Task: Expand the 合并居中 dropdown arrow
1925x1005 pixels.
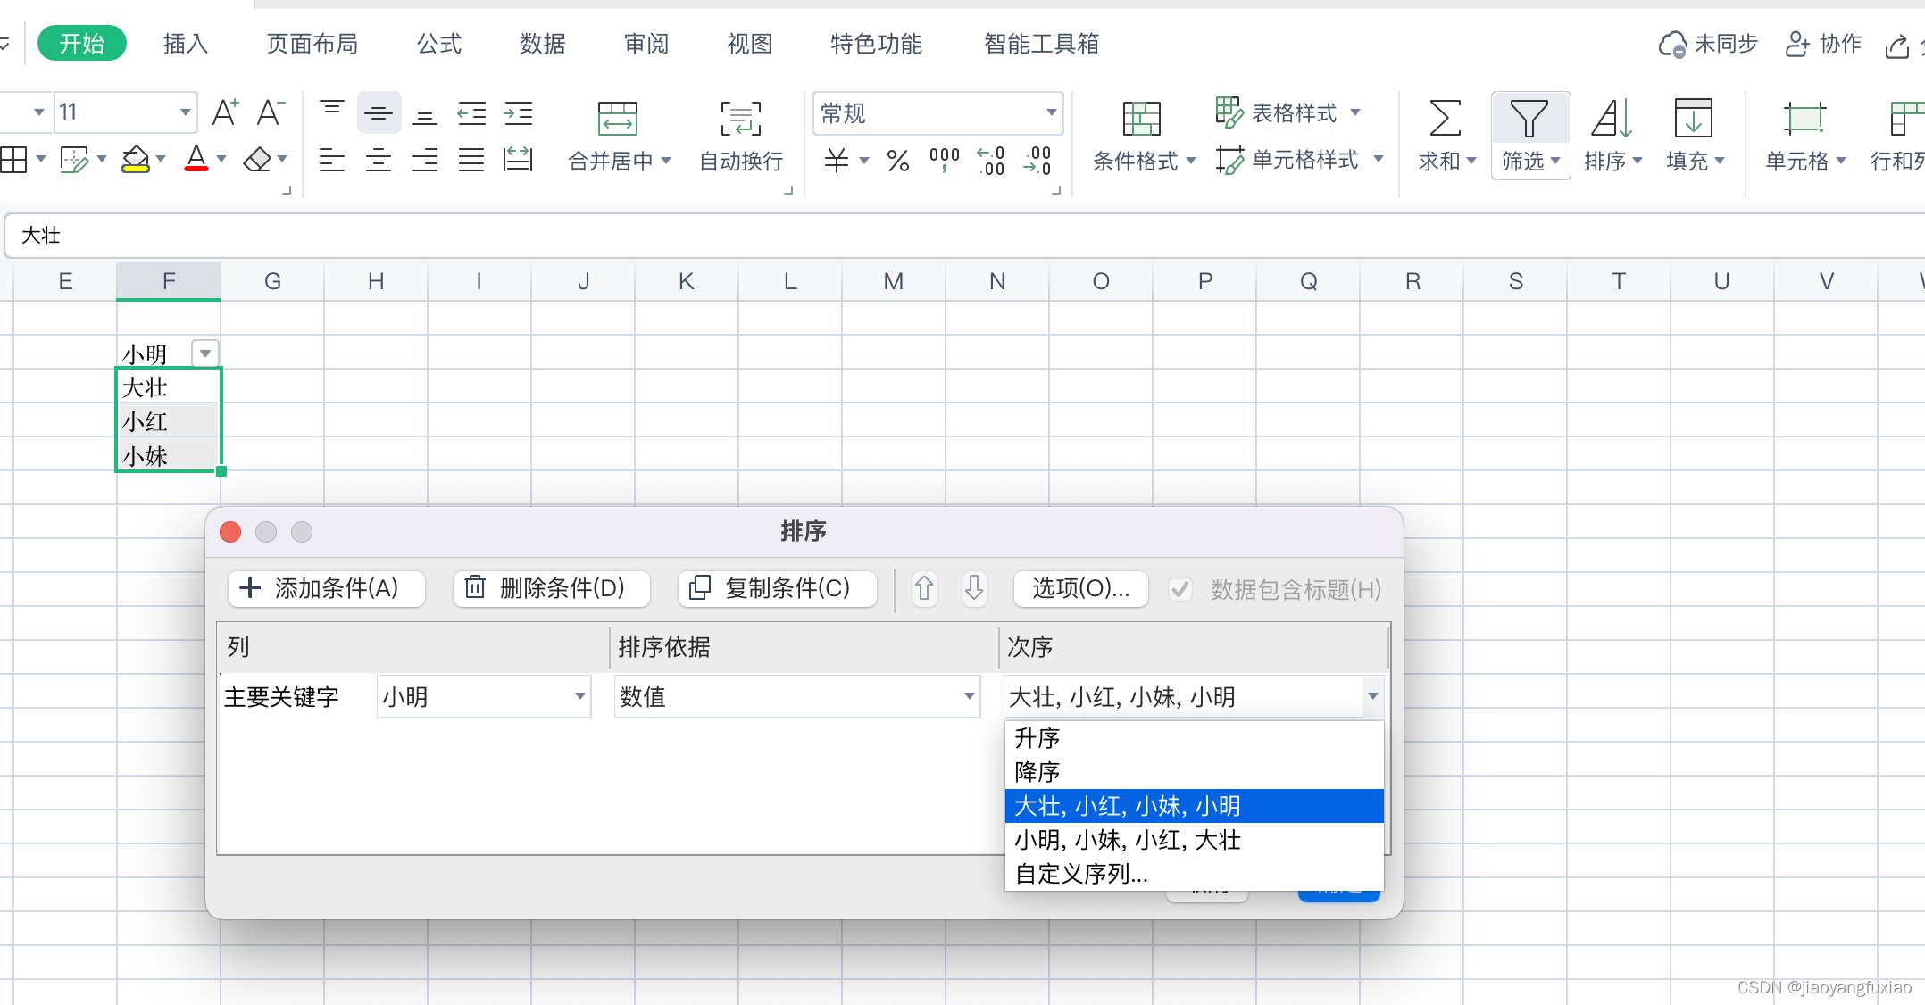Action: tap(666, 162)
